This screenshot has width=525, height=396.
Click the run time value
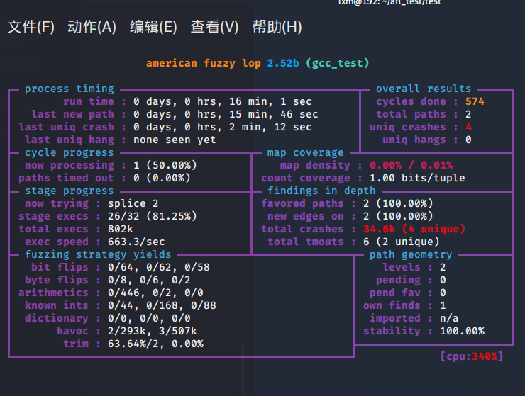pos(222,101)
